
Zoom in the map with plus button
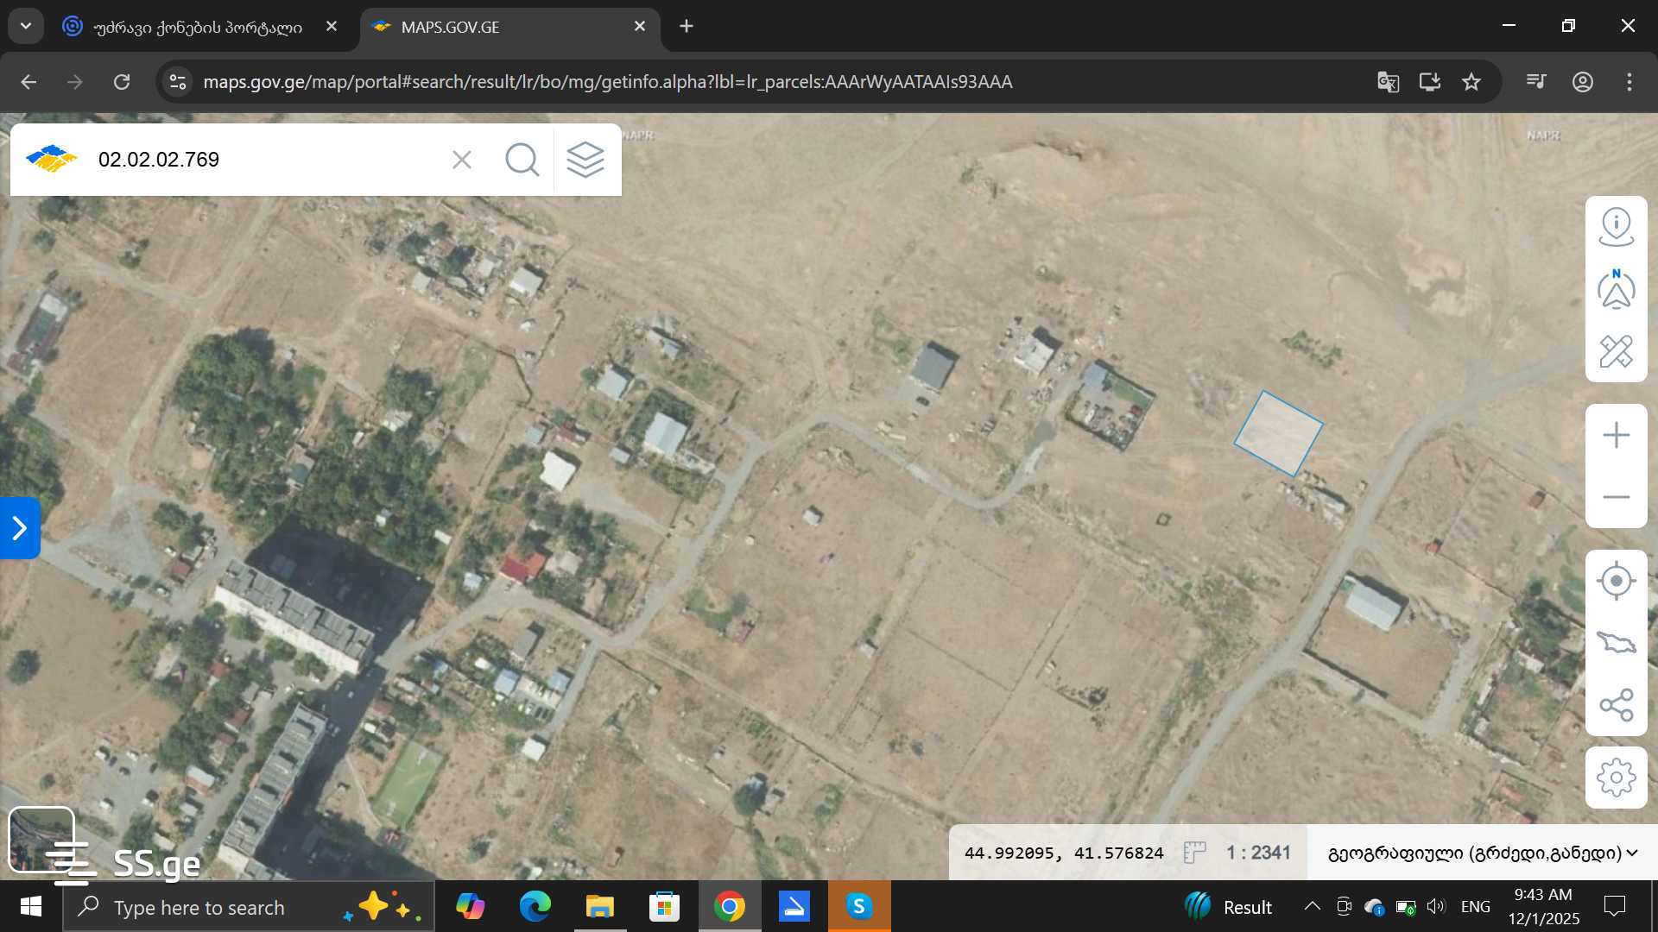pos(1616,435)
